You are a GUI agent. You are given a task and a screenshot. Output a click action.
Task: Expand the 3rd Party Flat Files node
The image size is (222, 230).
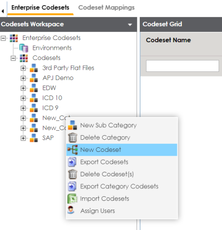coord(23,68)
